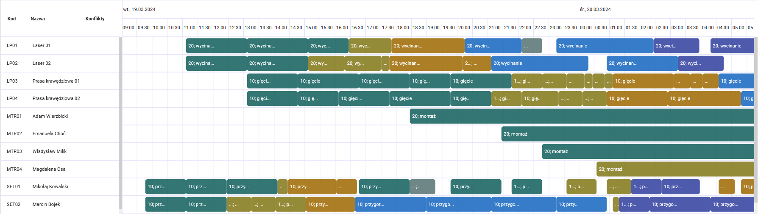Click the 20.03.2024 date header
Image resolution: width=758 pixels, height=214 pixels.
click(595, 9)
